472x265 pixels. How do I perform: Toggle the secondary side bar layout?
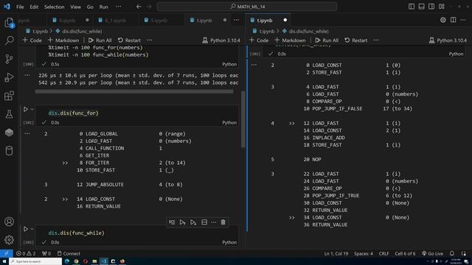[x=431, y=7]
